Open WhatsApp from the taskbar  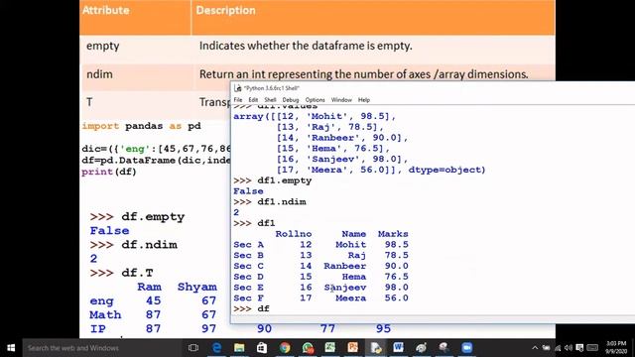tap(308, 348)
